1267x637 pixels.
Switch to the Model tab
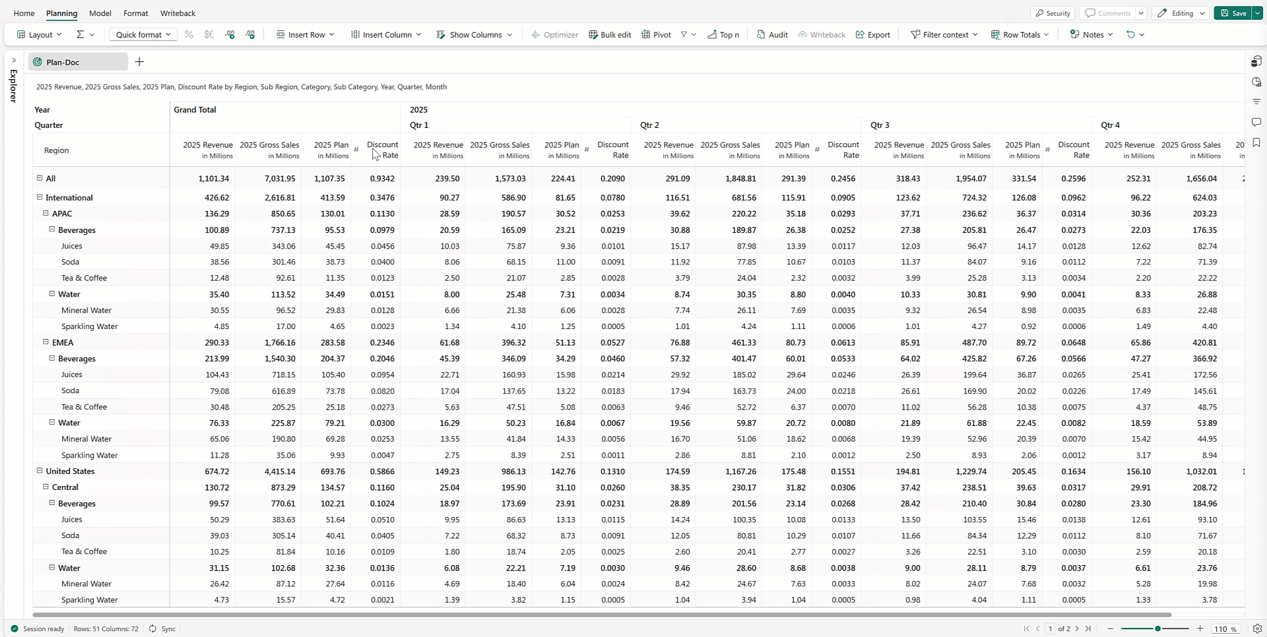pyautogui.click(x=100, y=13)
